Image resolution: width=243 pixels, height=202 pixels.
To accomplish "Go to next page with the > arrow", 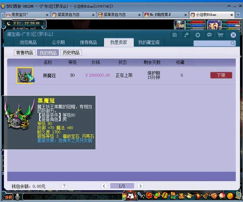I will 140,186.
